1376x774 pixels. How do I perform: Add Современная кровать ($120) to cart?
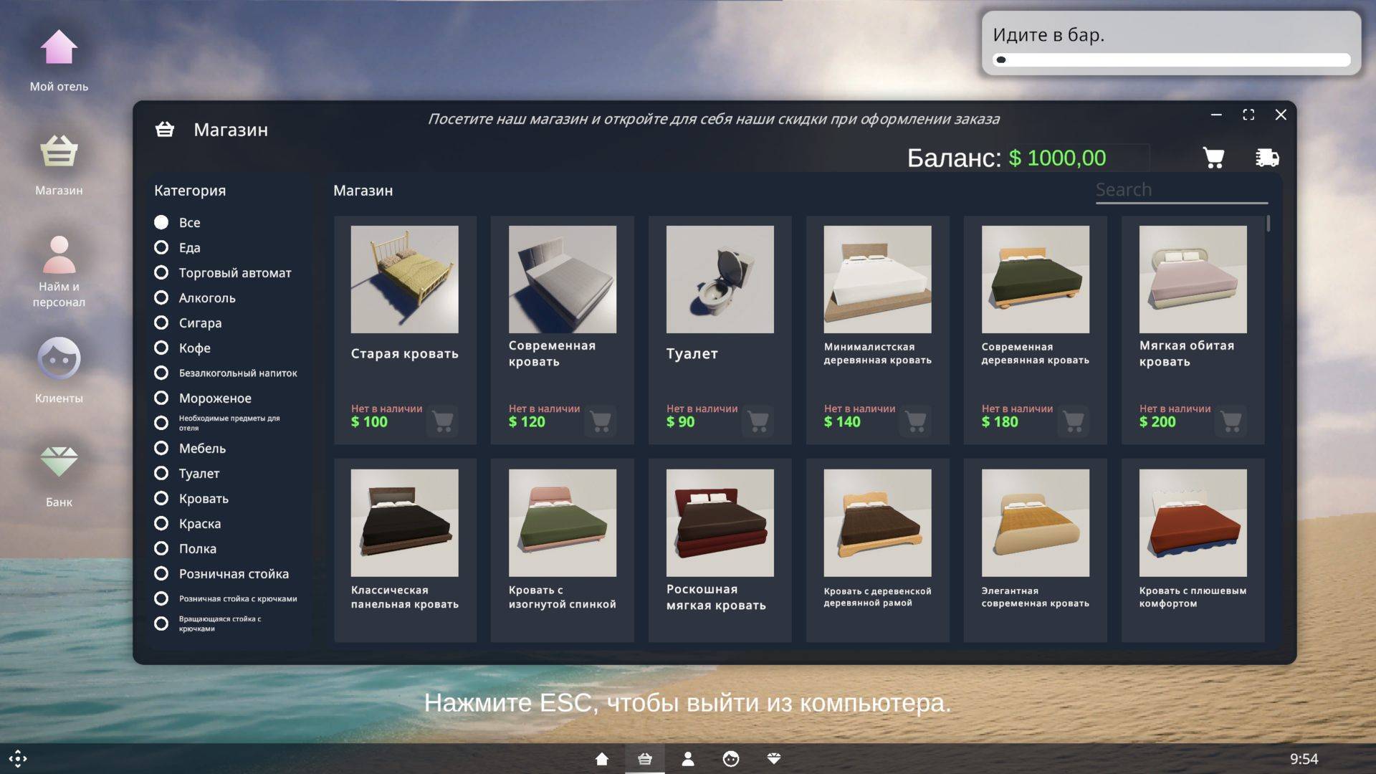tap(601, 421)
